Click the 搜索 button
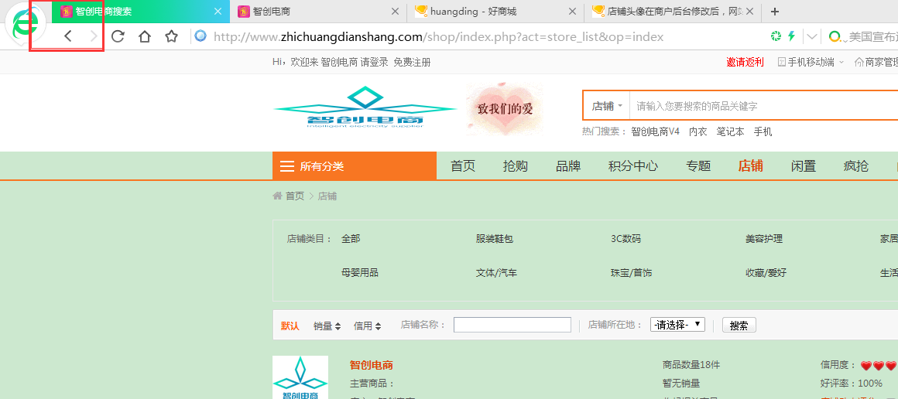This screenshot has width=898, height=399. pyautogui.click(x=739, y=325)
